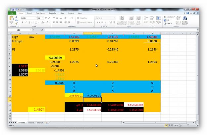Click the zoom in plus button

coord(197,125)
